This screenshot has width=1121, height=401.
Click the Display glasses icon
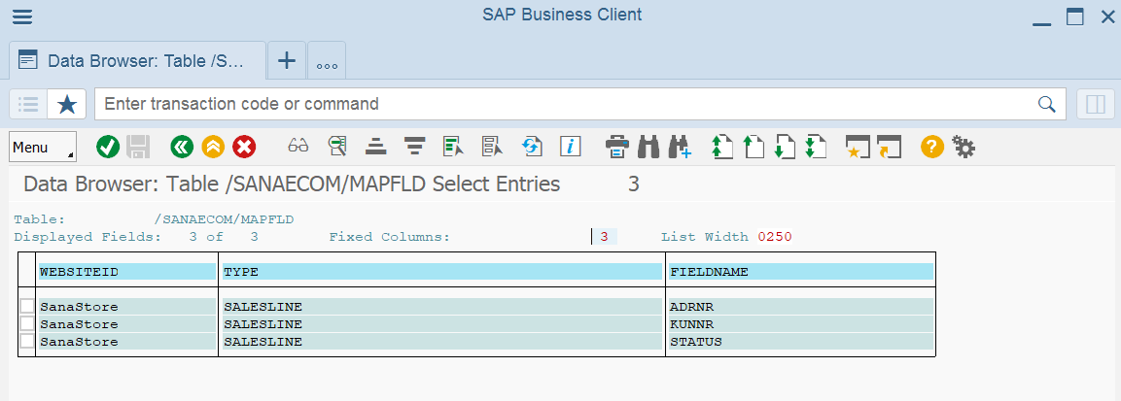pos(298,147)
